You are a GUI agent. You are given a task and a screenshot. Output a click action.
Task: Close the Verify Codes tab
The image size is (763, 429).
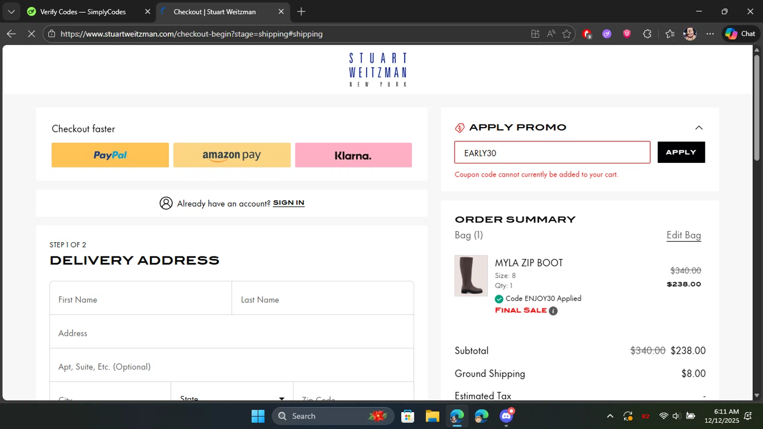pos(148,12)
